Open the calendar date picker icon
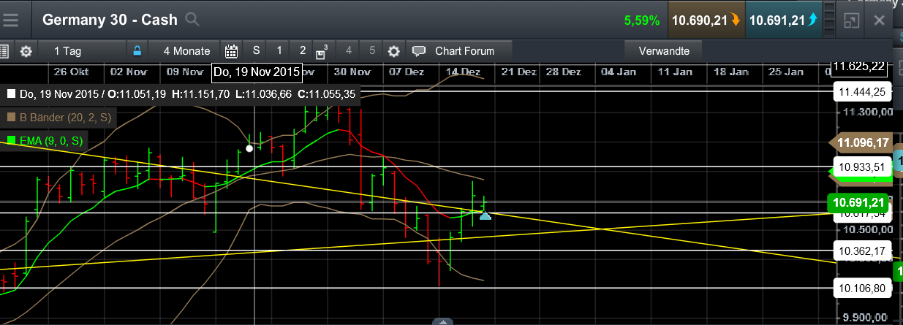The image size is (903, 325). [232, 51]
